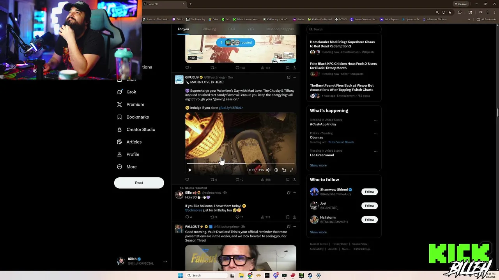Expand G FUEL video to fullscreen

[292, 170]
